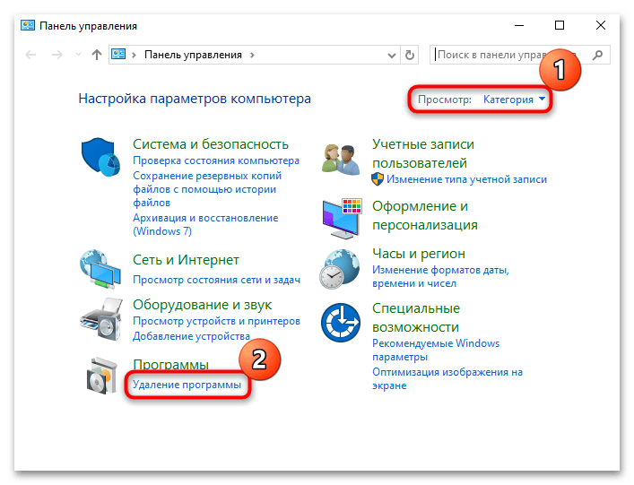Click Изменение форматов даты, времени link
The width and height of the screenshot is (634, 485).
tap(440, 276)
